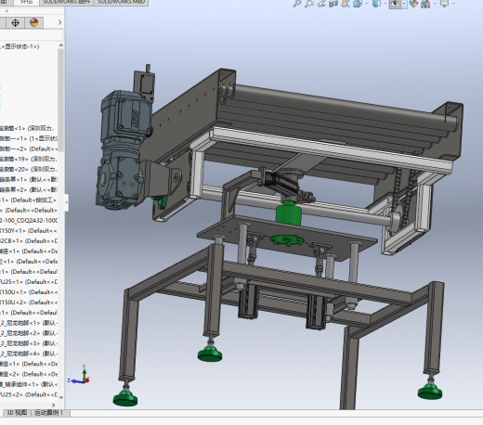
Task: Click the Previous View icon
Action: 321,4
